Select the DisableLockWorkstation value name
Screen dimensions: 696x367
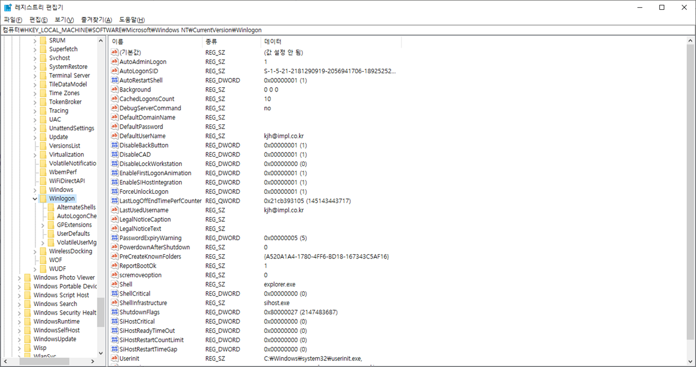(151, 164)
